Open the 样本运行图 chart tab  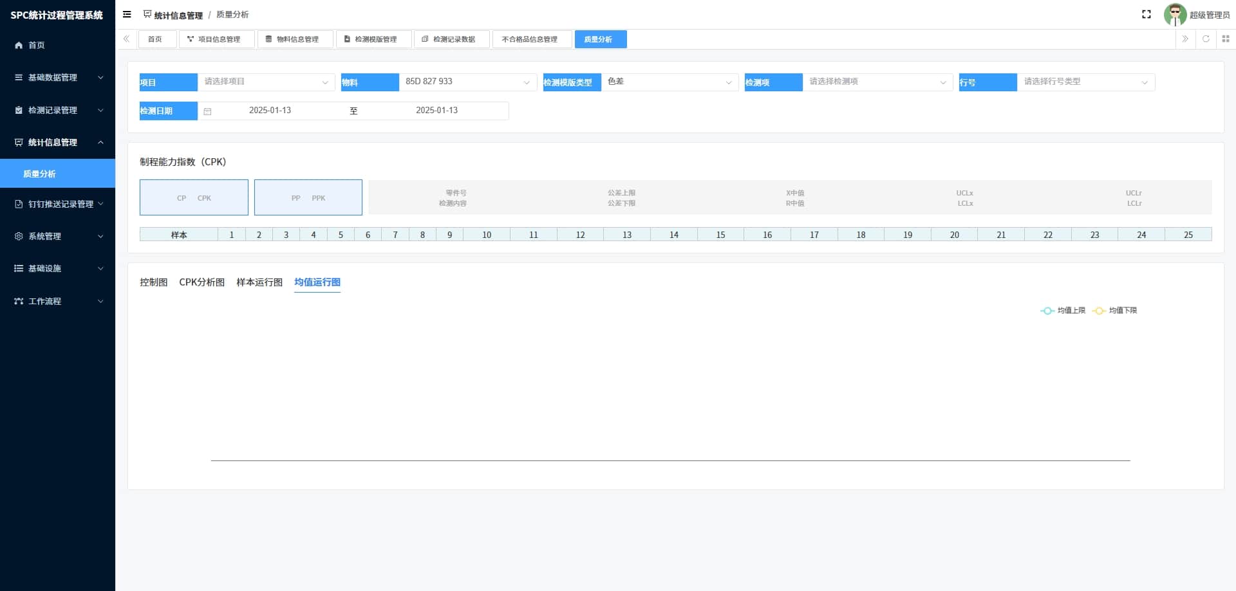[x=259, y=282]
